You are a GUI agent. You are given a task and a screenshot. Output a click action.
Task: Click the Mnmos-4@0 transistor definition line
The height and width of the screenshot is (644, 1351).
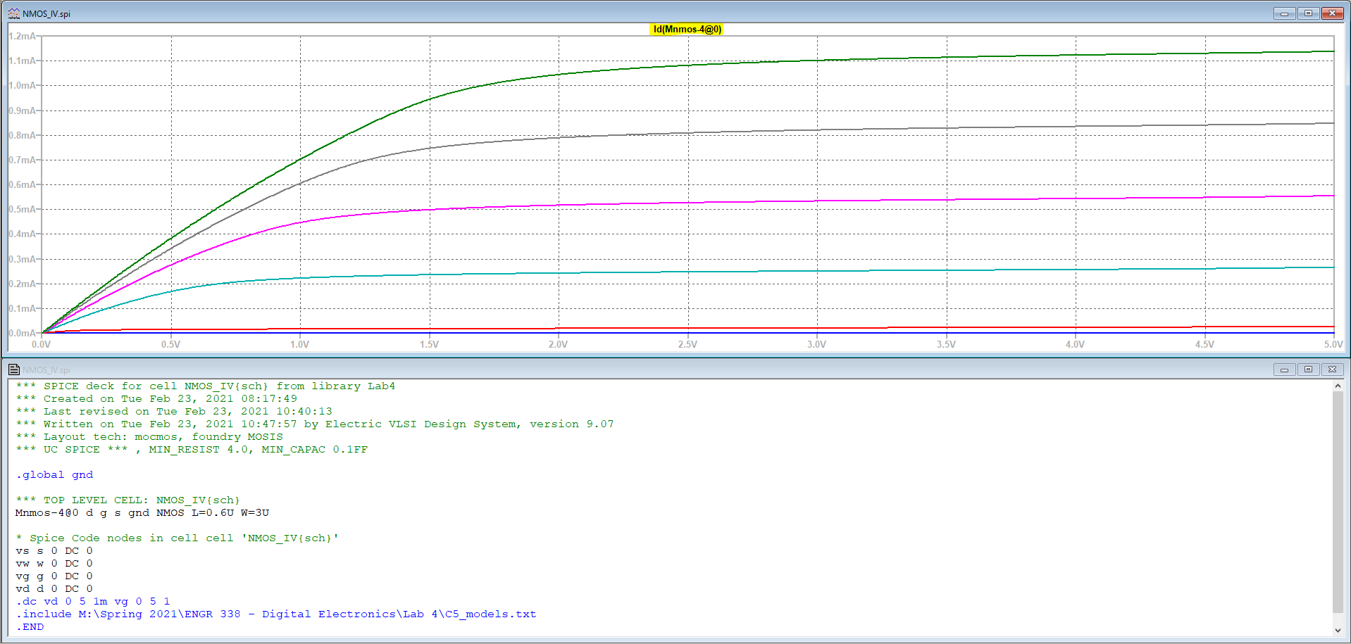pyautogui.click(x=142, y=513)
